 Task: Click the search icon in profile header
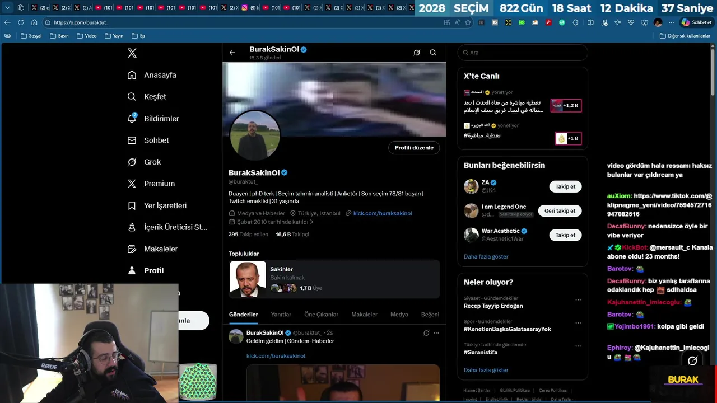point(433,53)
